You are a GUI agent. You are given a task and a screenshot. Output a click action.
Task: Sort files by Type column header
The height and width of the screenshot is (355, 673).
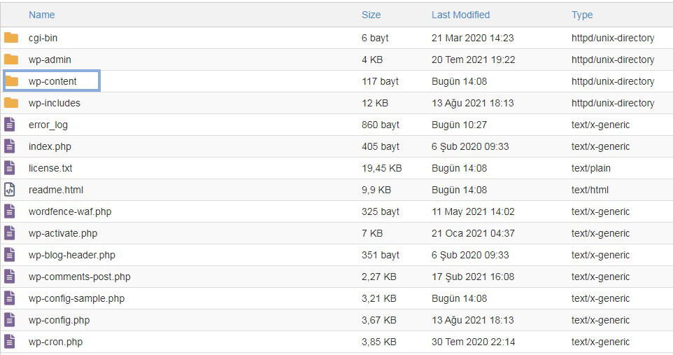[x=582, y=15]
